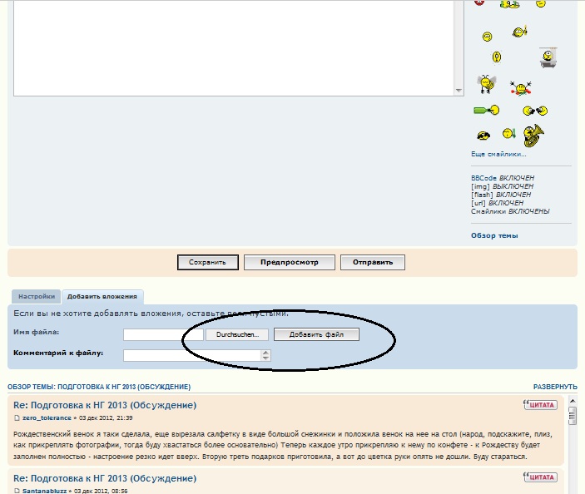
Task: Select the Добавить вложения tab
Action: [x=102, y=296]
